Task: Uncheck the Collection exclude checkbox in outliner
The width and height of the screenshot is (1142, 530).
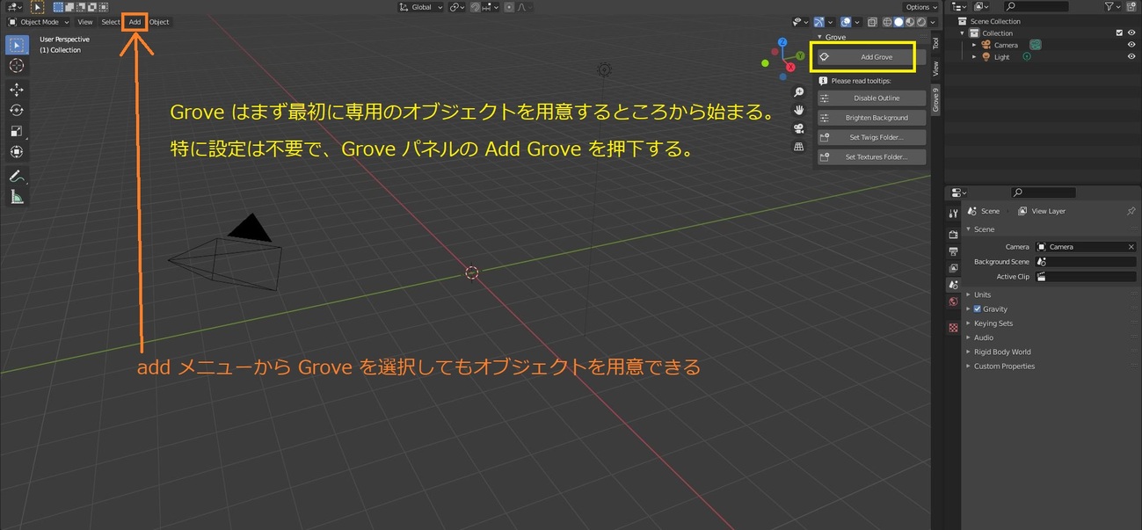Action: 1119,33
